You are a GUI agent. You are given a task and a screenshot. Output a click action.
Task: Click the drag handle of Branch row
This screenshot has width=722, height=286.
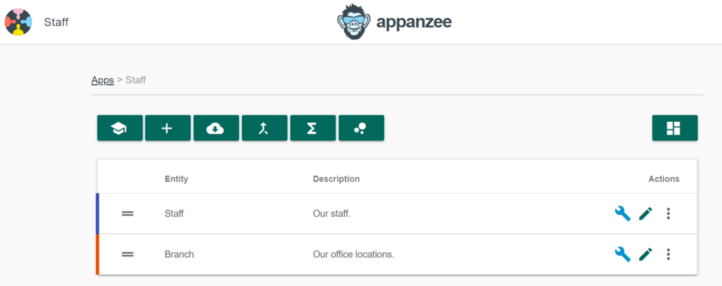click(128, 254)
